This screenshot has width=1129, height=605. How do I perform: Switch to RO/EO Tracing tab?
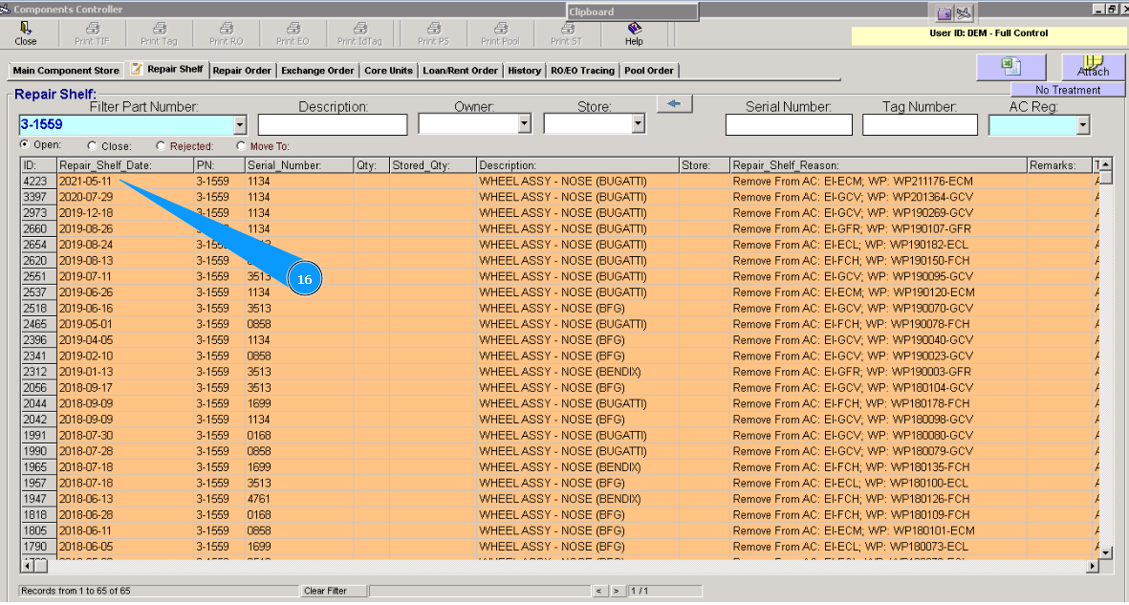[582, 71]
